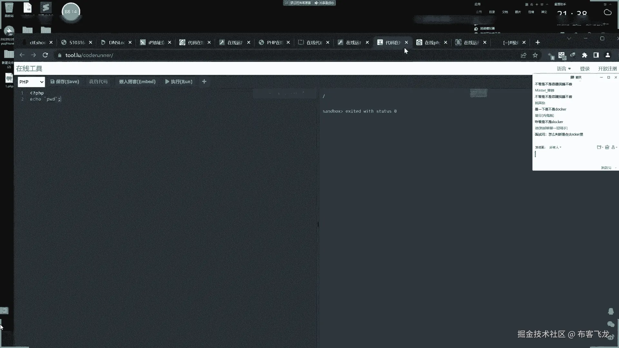This screenshot has width=619, height=348.
Task: Expand the 所有人 recipient dropdown in chat
Action: pyautogui.click(x=555, y=147)
